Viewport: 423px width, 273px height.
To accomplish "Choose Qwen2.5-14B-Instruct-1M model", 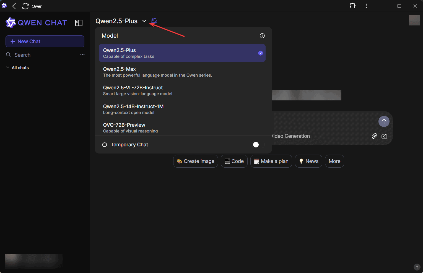I will (x=182, y=109).
